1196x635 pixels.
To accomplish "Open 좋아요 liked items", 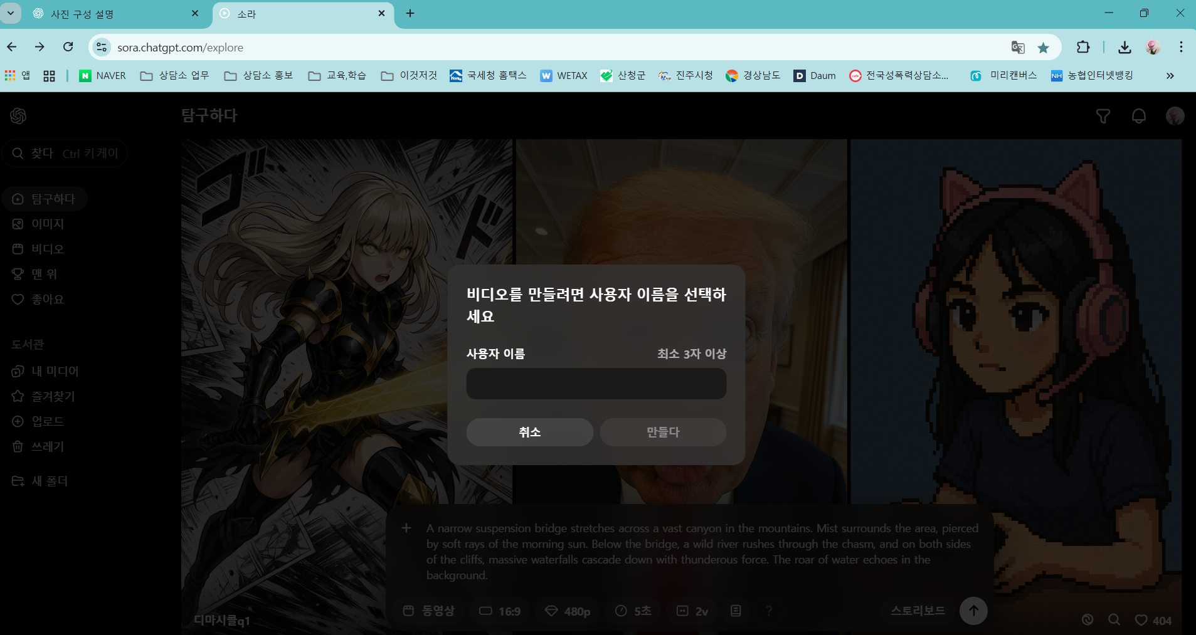I will tap(38, 299).
